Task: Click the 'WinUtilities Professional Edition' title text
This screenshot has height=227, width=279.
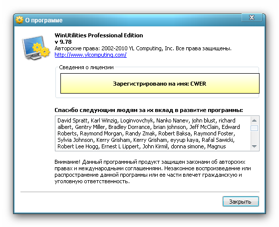Action: point(99,35)
